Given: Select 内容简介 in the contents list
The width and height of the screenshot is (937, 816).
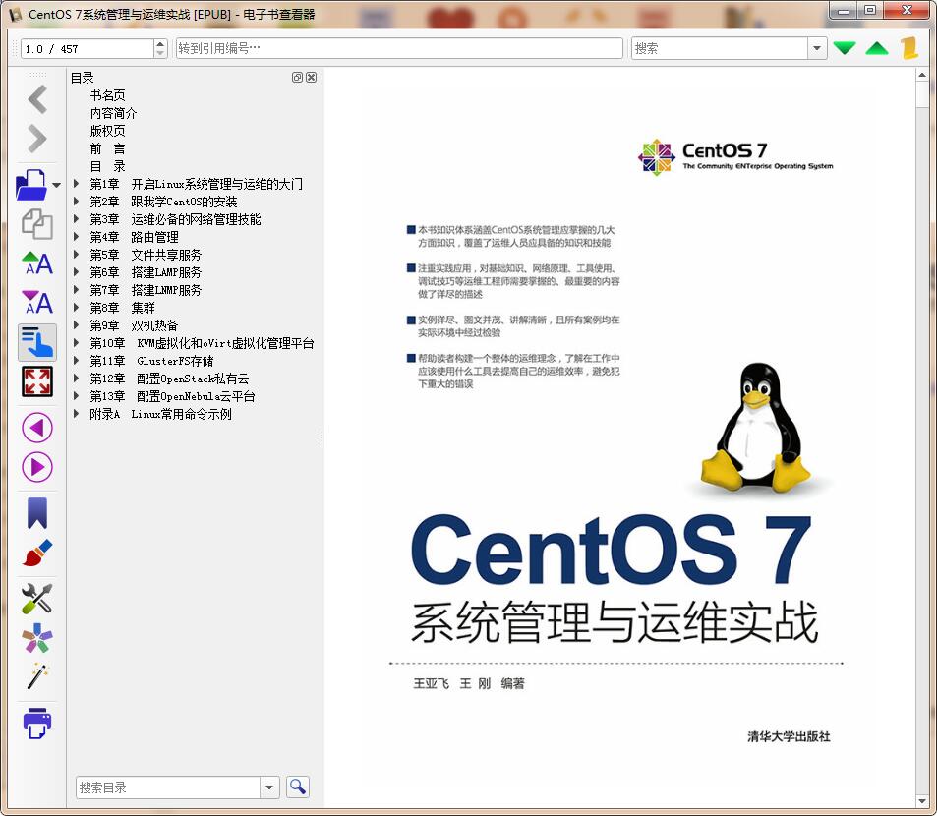Looking at the screenshot, I should [x=113, y=113].
